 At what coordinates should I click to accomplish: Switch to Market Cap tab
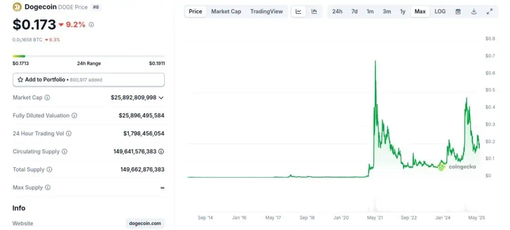[226, 11]
